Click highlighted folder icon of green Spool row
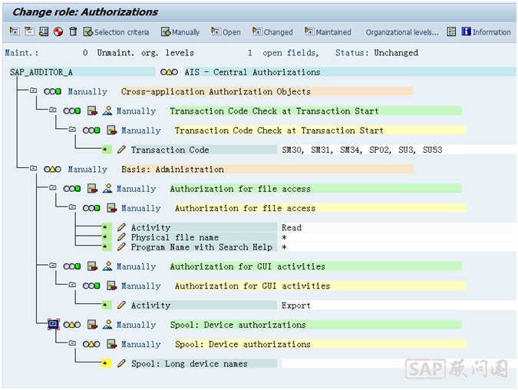518x390 pixels. (53, 324)
